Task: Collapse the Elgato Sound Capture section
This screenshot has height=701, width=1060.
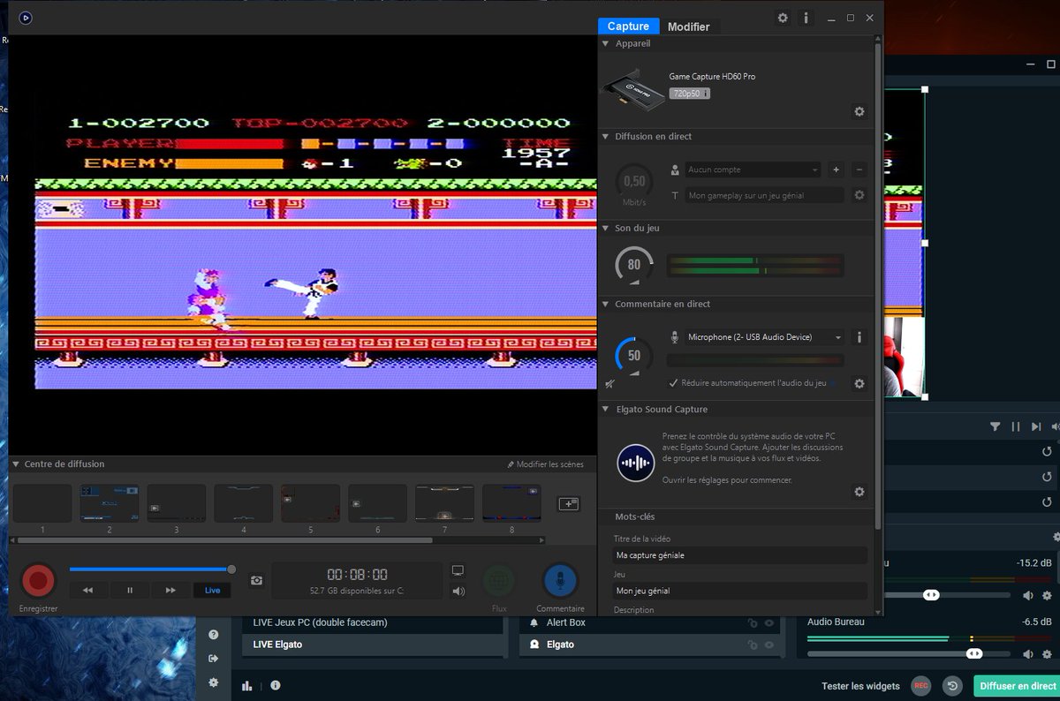Action: coord(606,410)
